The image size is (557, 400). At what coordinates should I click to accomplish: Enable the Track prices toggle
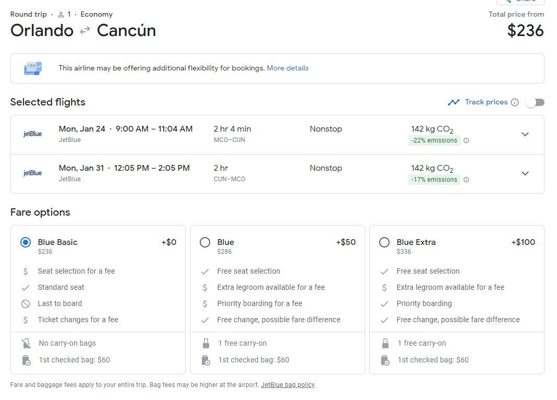535,102
